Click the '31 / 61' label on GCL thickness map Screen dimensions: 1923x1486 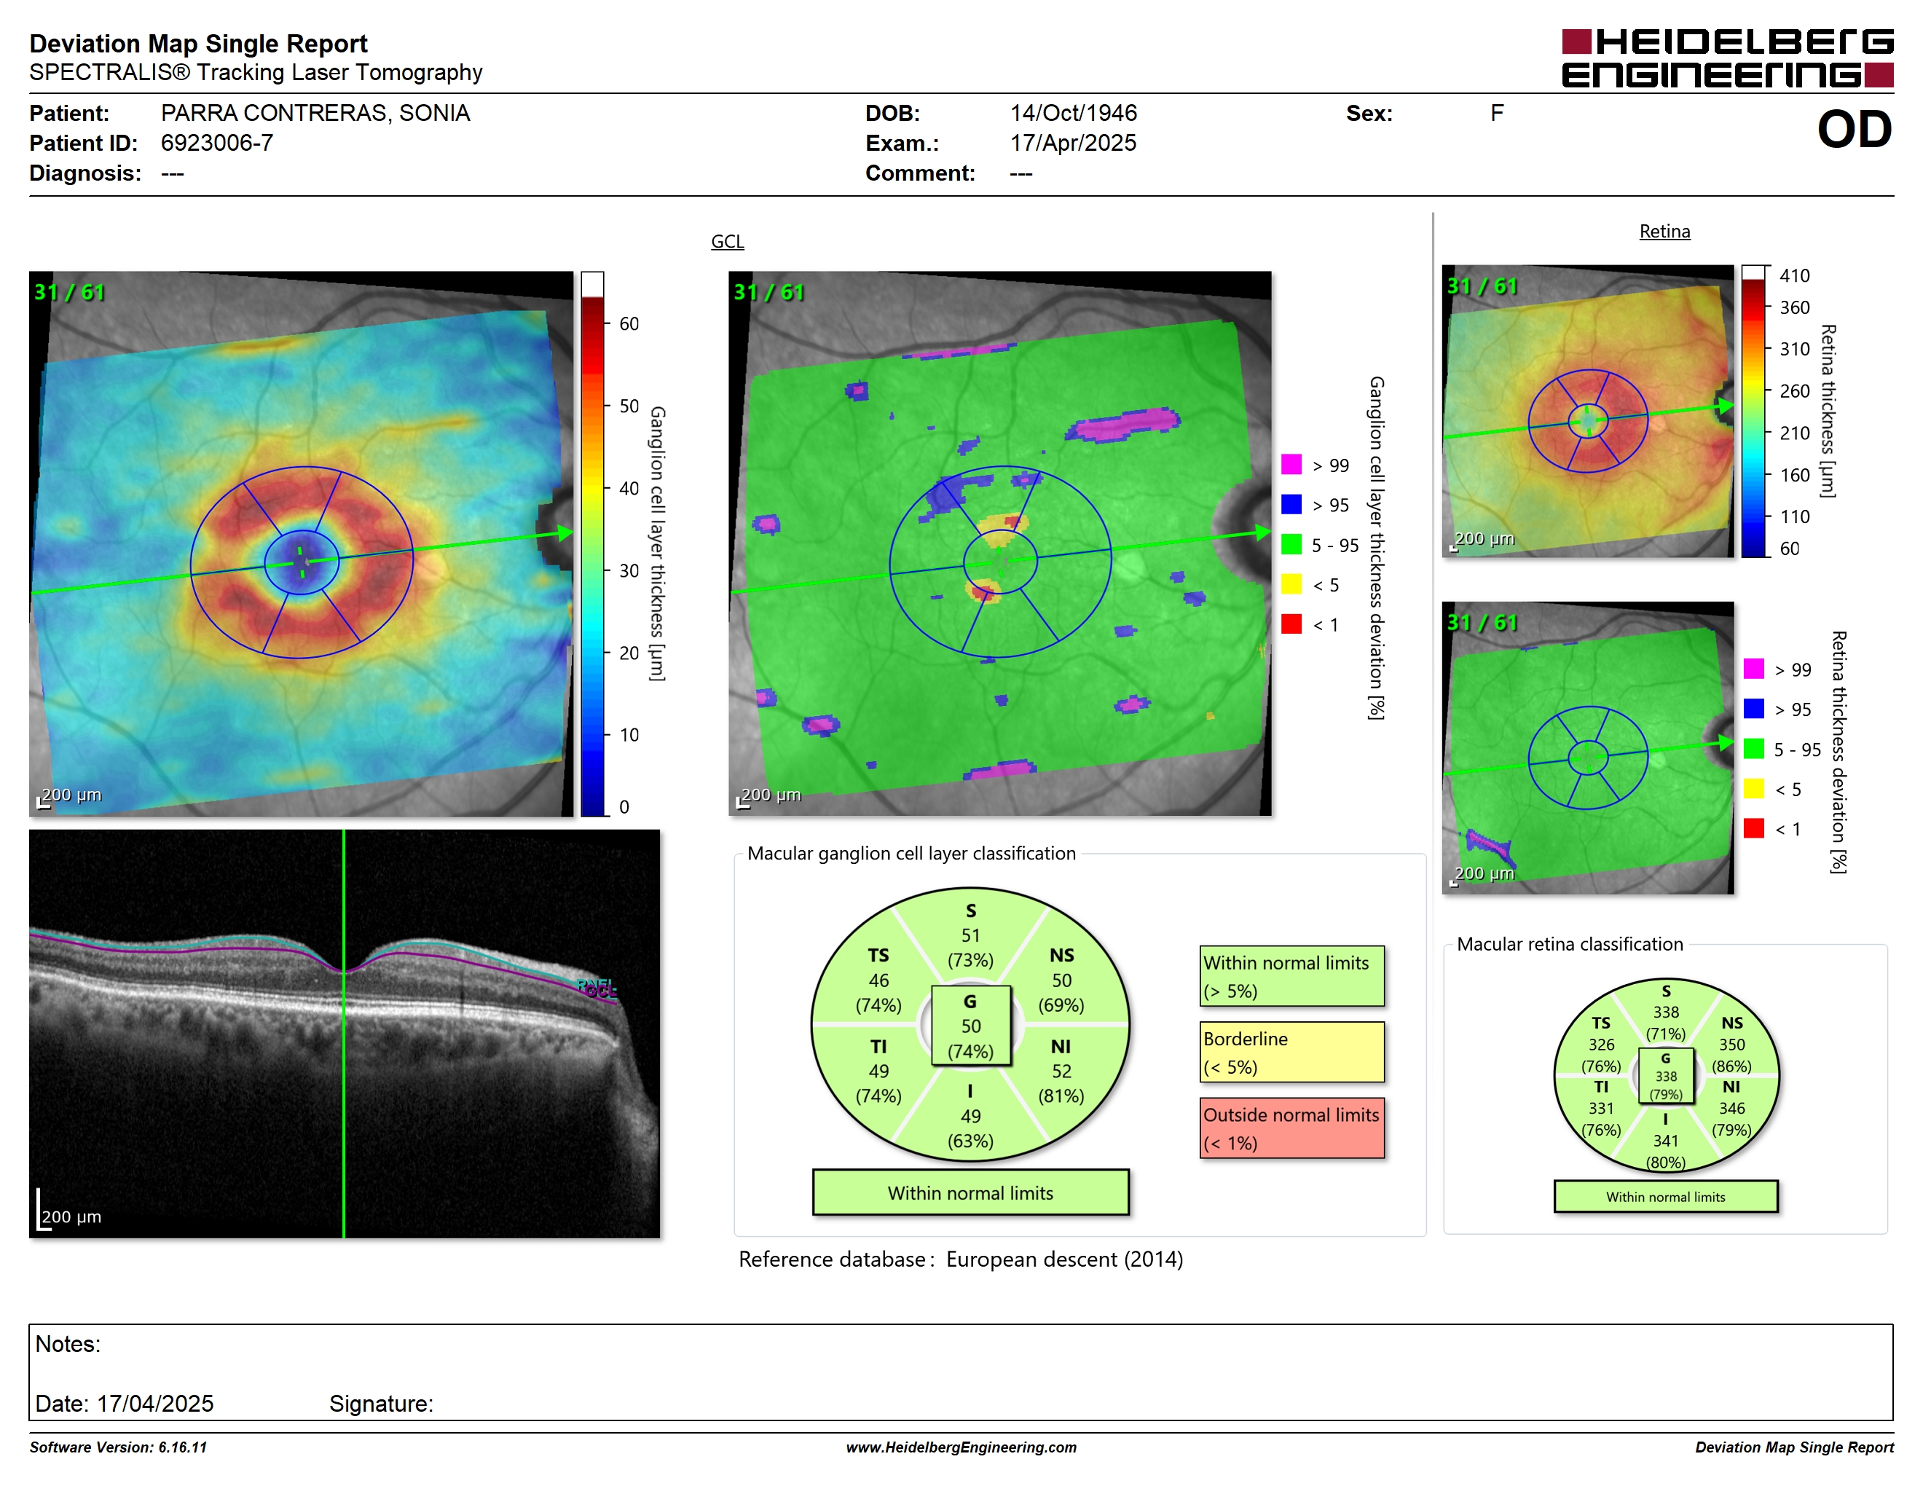(x=69, y=292)
